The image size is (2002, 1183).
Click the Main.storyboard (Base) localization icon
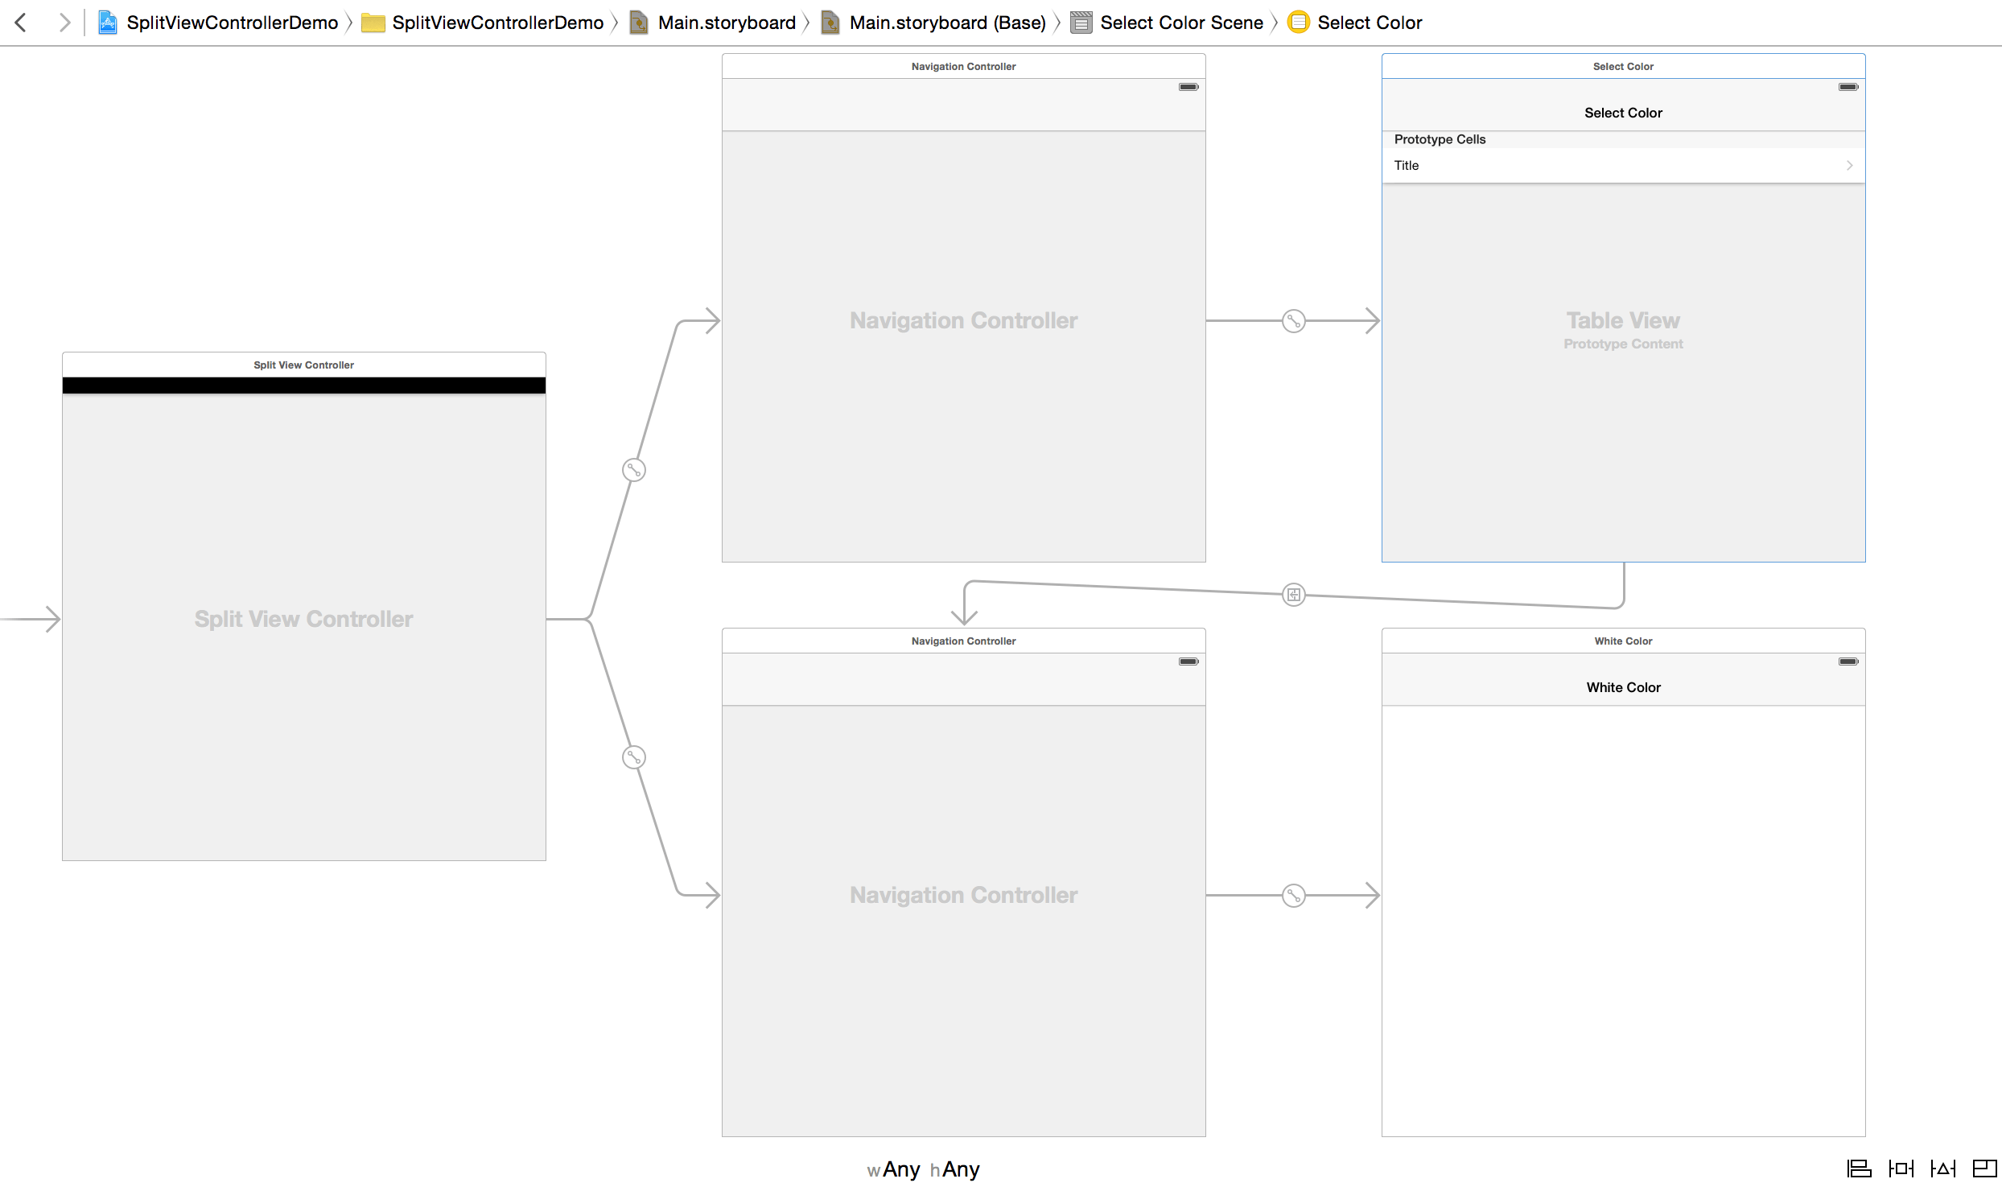point(830,22)
